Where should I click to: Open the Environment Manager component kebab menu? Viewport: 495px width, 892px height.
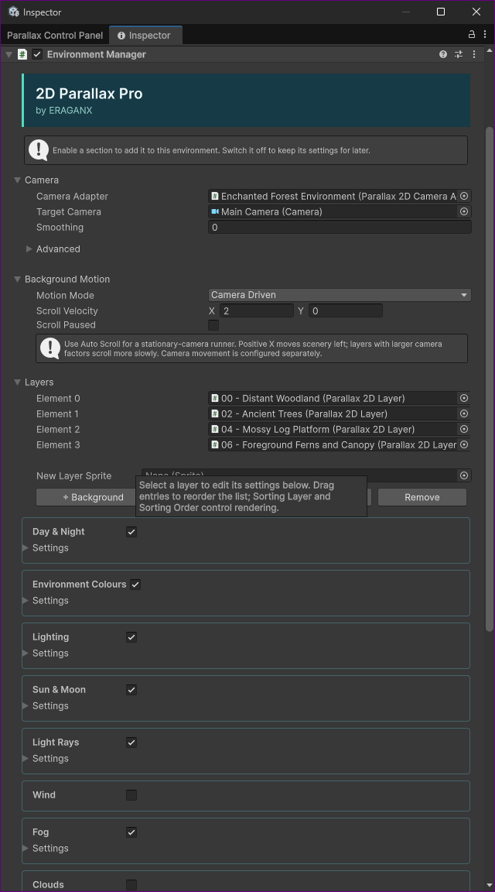coord(474,55)
